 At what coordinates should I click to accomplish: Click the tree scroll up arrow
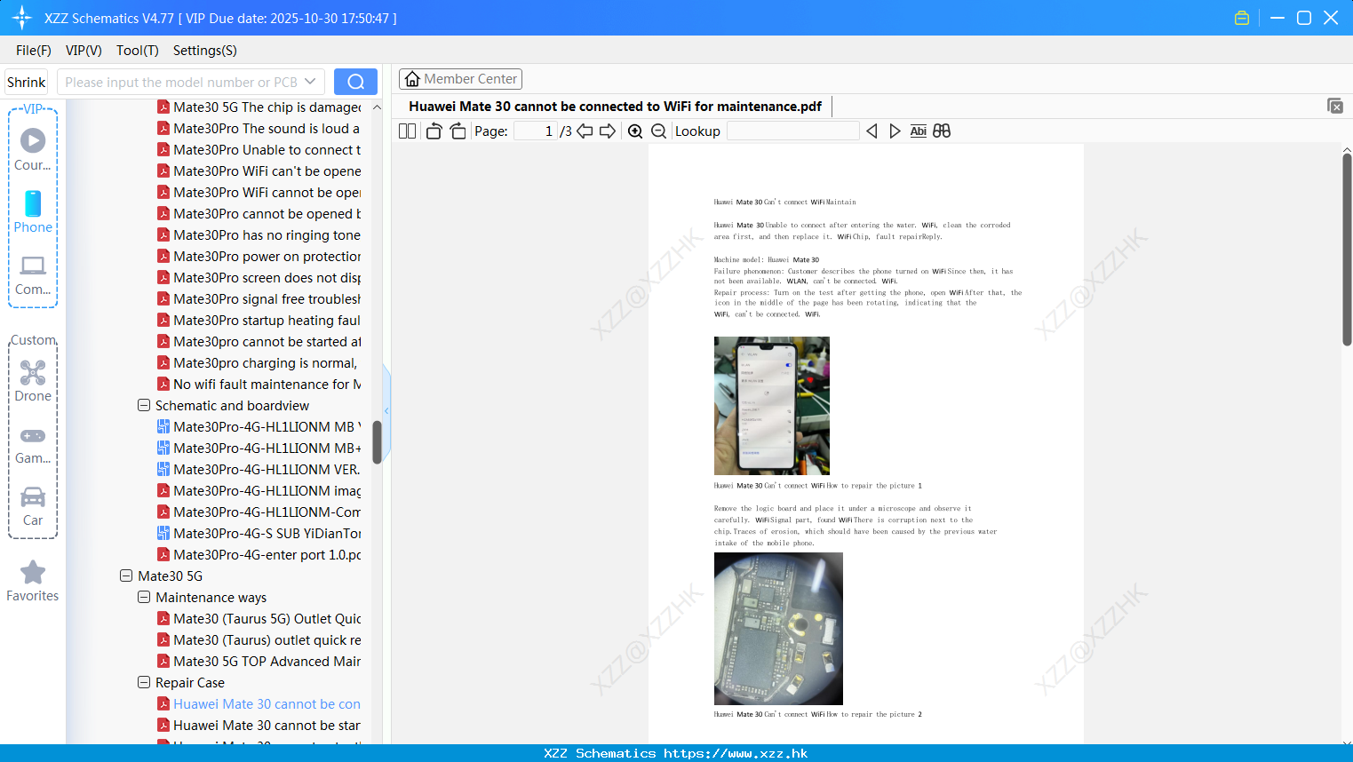tap(377, 107)
